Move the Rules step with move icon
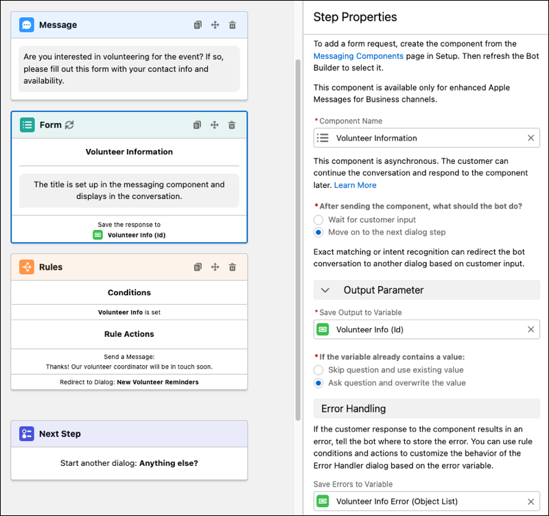This screenshot has width=549, height=516. 215,268
